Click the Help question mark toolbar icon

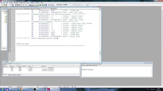26,5
